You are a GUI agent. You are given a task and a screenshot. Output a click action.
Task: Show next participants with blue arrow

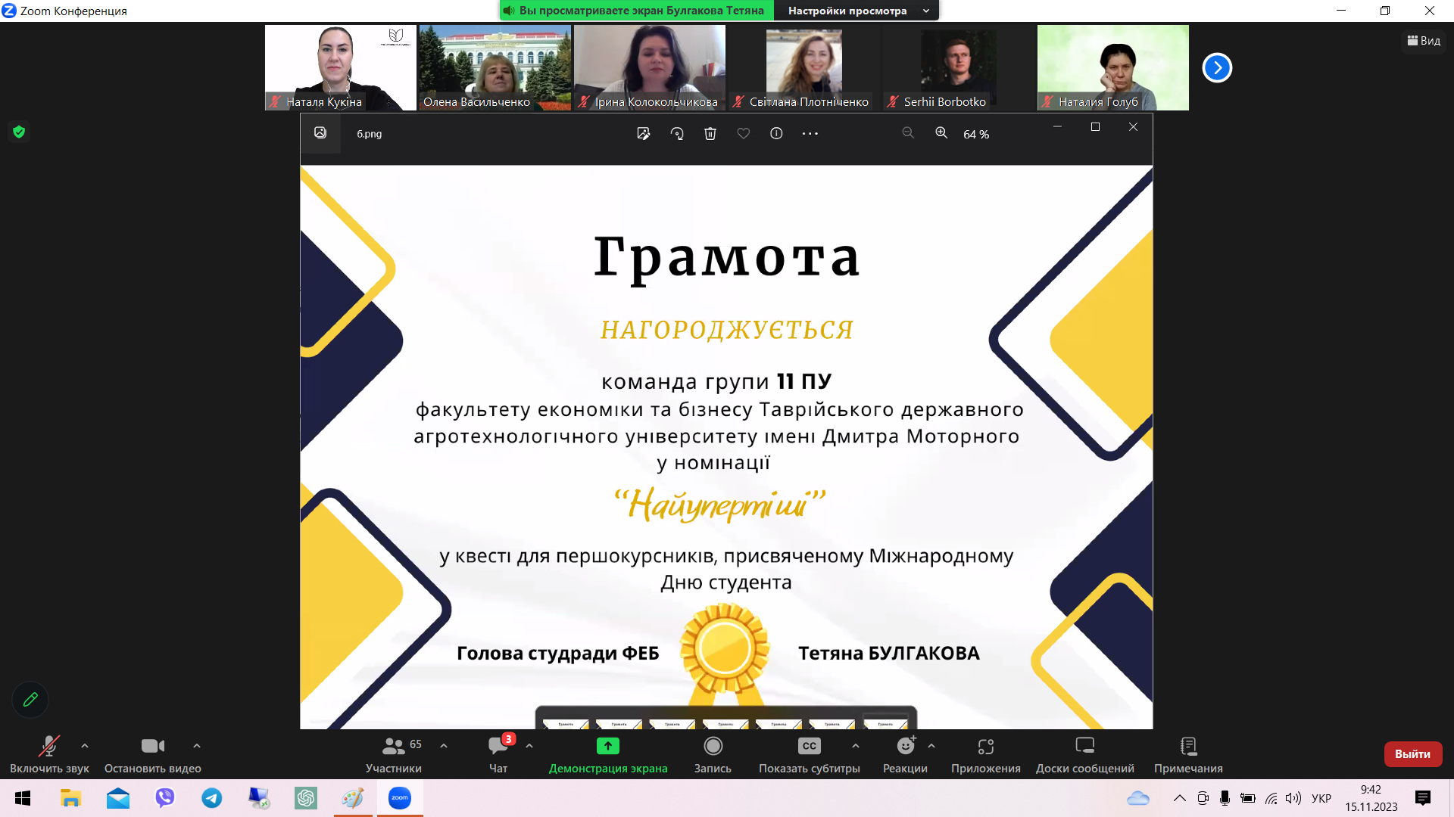(x=1217, y=68)
